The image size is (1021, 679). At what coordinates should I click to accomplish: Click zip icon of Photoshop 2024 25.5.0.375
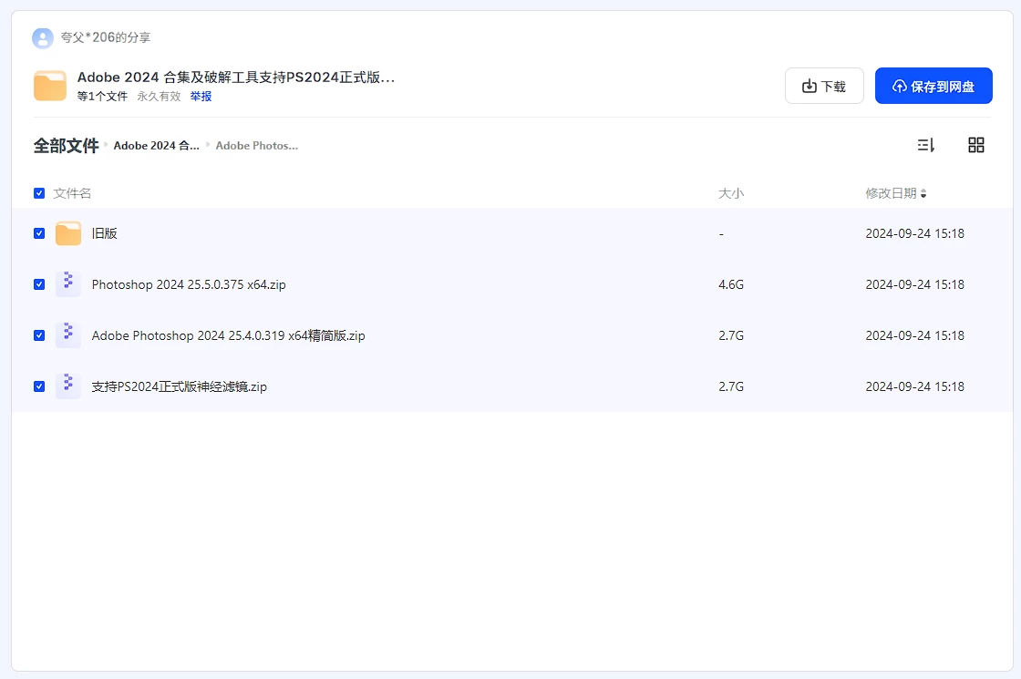[68, 284]
